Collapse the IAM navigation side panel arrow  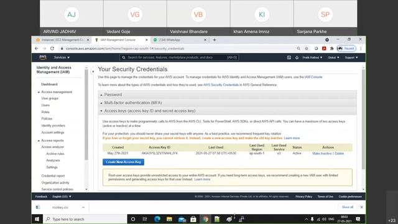pyautogui.click(x=93, y=72)
